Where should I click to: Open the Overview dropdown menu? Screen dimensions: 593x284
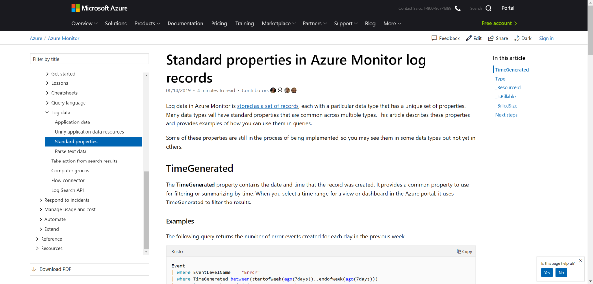(x=85, y=23)
